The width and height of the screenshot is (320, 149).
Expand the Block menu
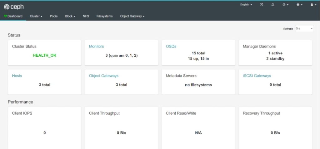[70, 16]
